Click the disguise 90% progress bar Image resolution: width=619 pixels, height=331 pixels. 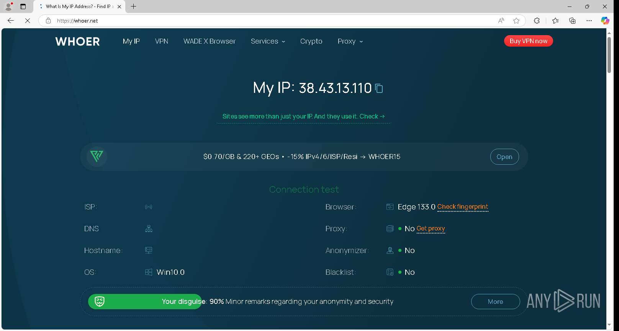tap(145, 302)
